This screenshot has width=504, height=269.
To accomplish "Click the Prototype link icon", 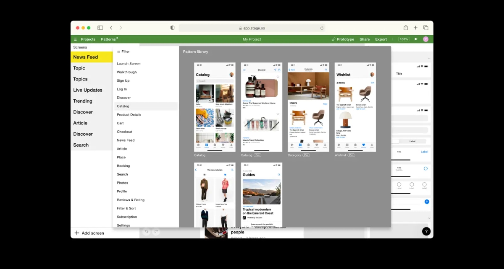I will point(333,39).
